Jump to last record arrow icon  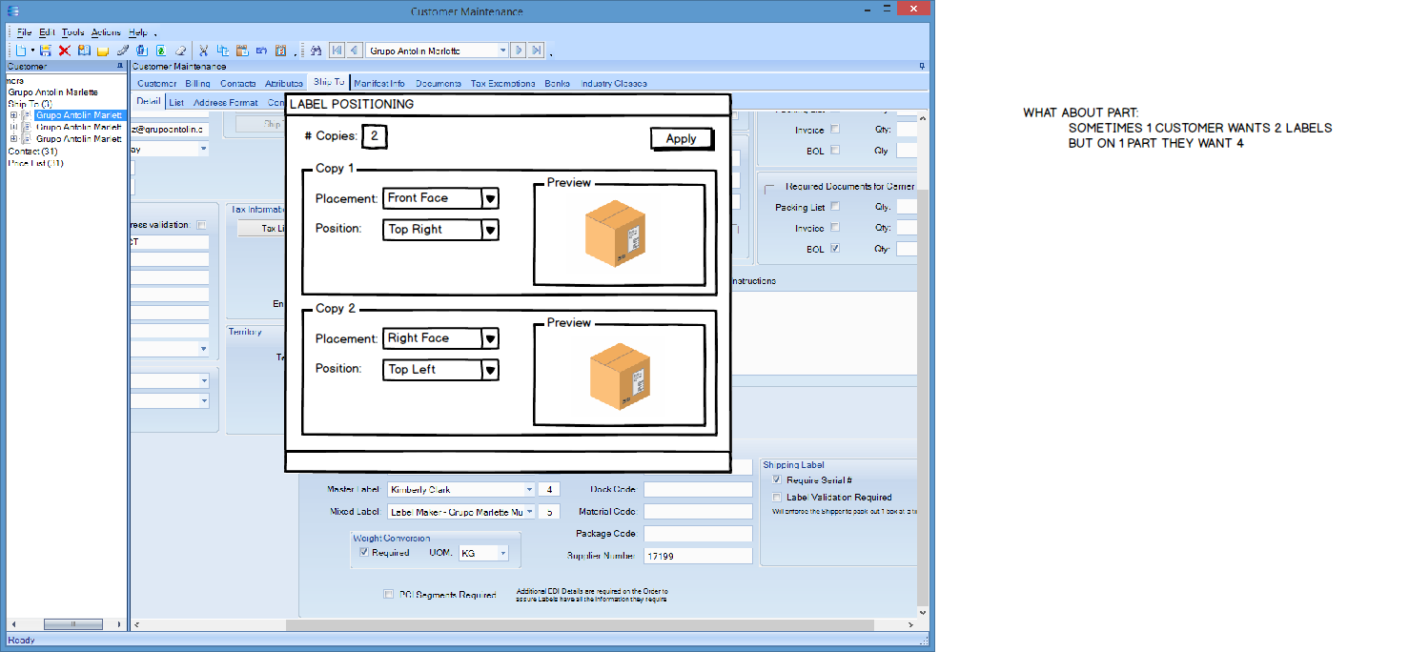[538, 51]
